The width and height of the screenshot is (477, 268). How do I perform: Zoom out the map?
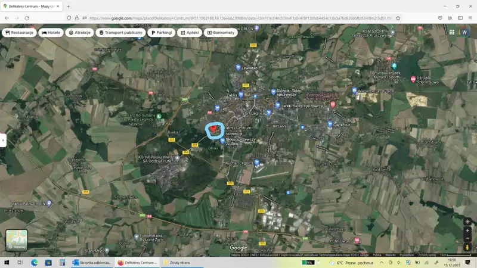(467, 238)
